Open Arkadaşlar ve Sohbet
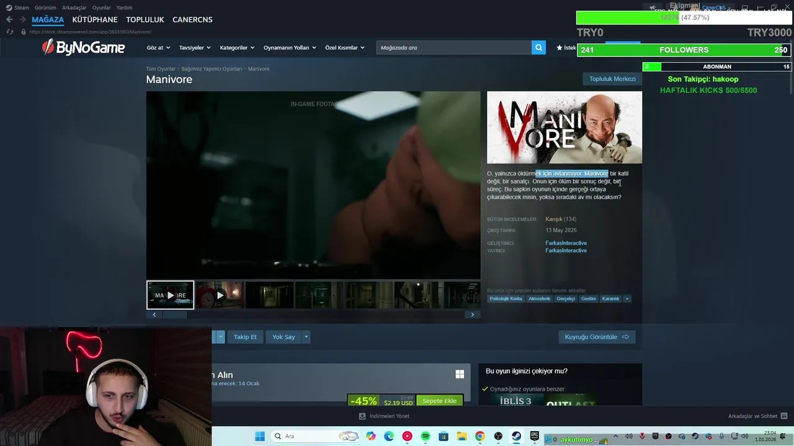794x446 pixels. coord(757,416)
